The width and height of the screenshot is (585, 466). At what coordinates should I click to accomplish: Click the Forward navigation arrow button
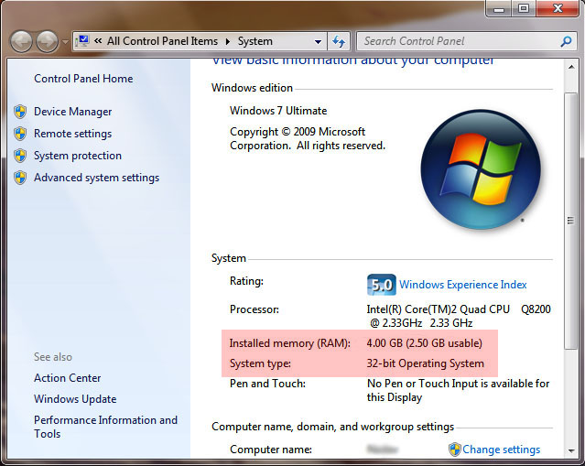click(x=46, y=41)
